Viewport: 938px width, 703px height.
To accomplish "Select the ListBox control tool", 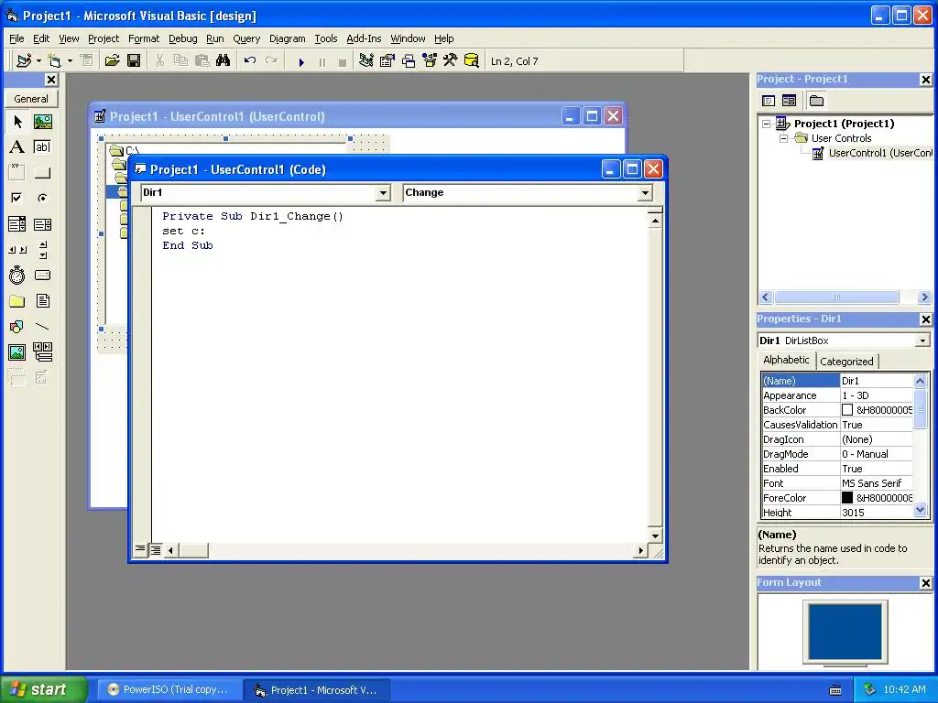I will coord(42,224).
